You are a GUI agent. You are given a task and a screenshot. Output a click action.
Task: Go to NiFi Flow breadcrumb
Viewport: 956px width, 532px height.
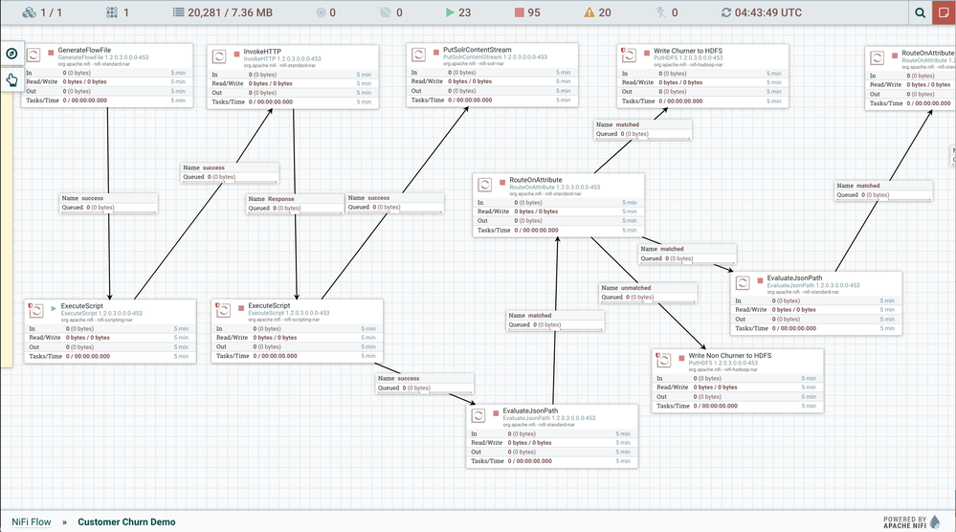tap(31, 521)
